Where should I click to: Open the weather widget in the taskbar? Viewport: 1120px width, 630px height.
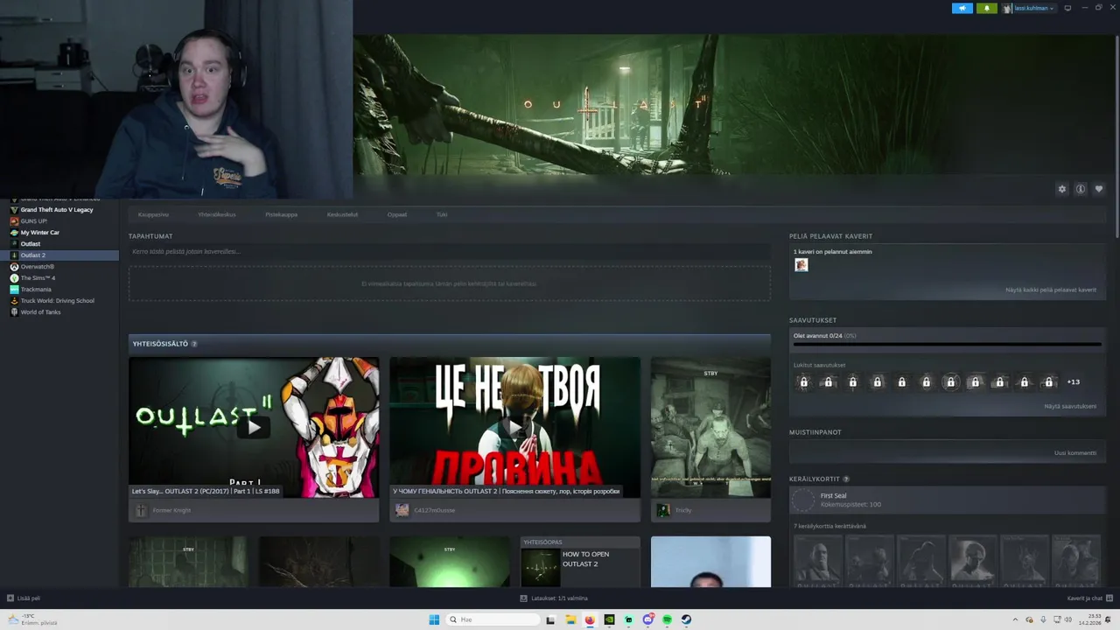pyautogui.click(x=33, y=619)
